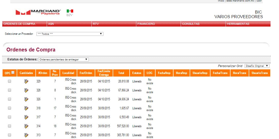Select the total 28,810.08 cell

(x=123, y=81)
